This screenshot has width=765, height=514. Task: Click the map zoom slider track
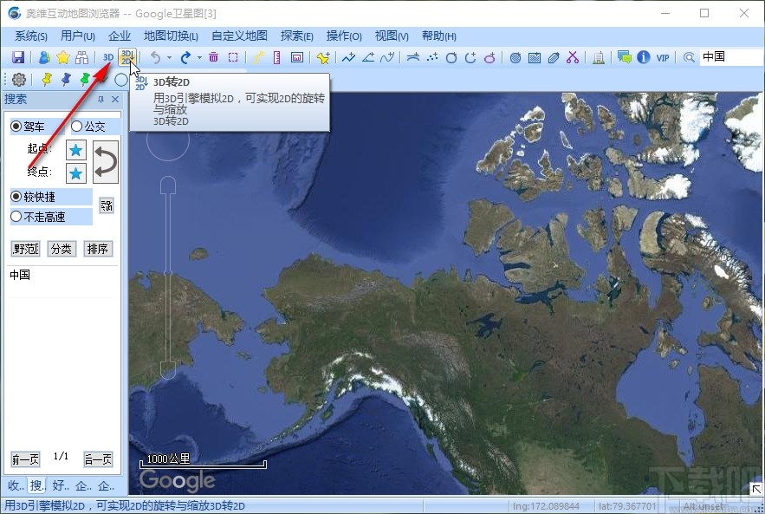[168, 278]
